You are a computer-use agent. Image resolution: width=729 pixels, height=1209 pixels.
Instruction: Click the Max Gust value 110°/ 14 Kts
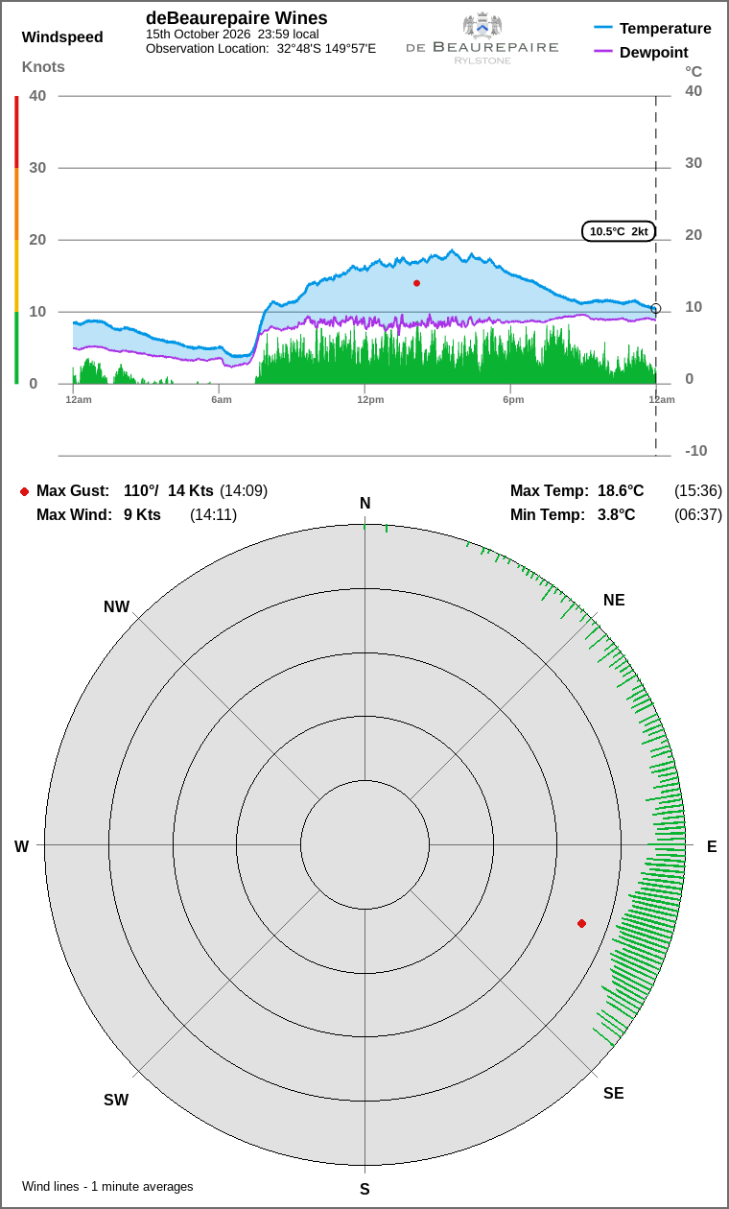point(169,491)
